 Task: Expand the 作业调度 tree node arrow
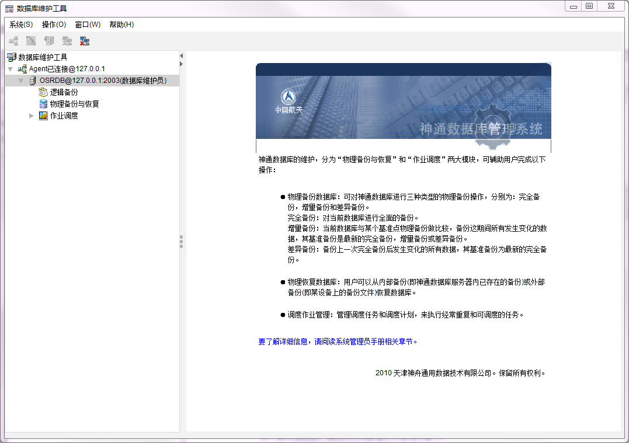[32, 116]
